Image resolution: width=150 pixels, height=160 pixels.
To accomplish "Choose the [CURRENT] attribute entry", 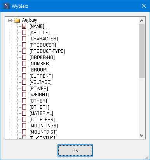I will pyautogui.click(x=41, y=76).
